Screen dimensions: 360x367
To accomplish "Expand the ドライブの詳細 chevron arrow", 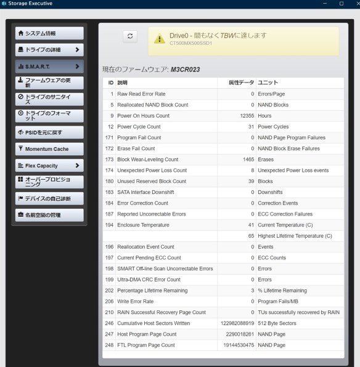I will click(x=77, y=50).
